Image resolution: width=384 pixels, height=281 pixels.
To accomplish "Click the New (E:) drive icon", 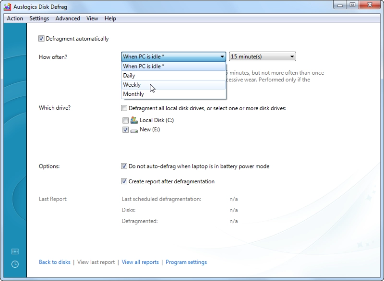I will click(134, 130).
